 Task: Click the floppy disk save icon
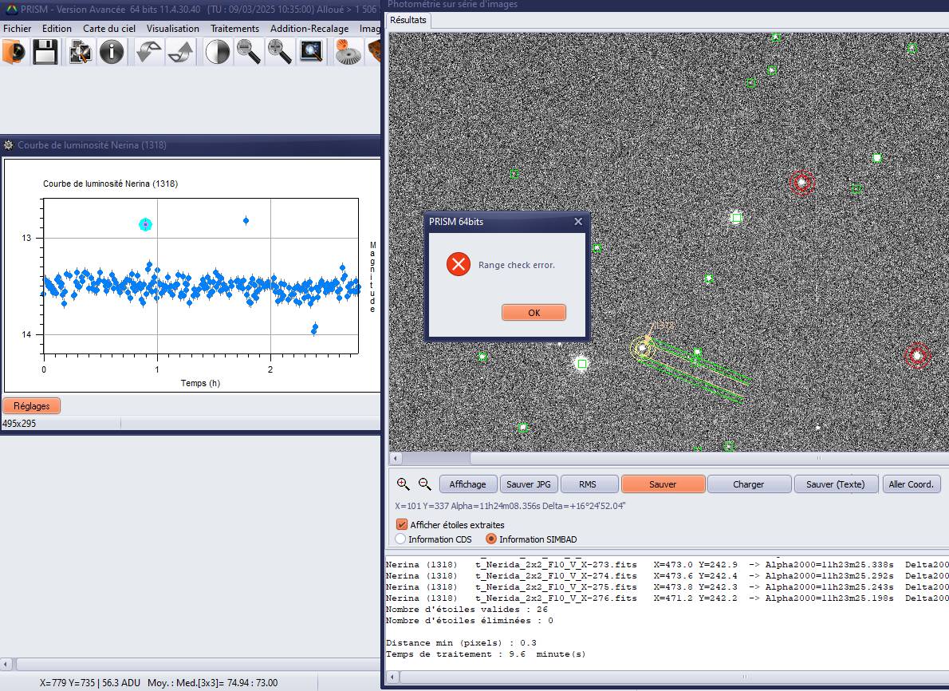45,53
